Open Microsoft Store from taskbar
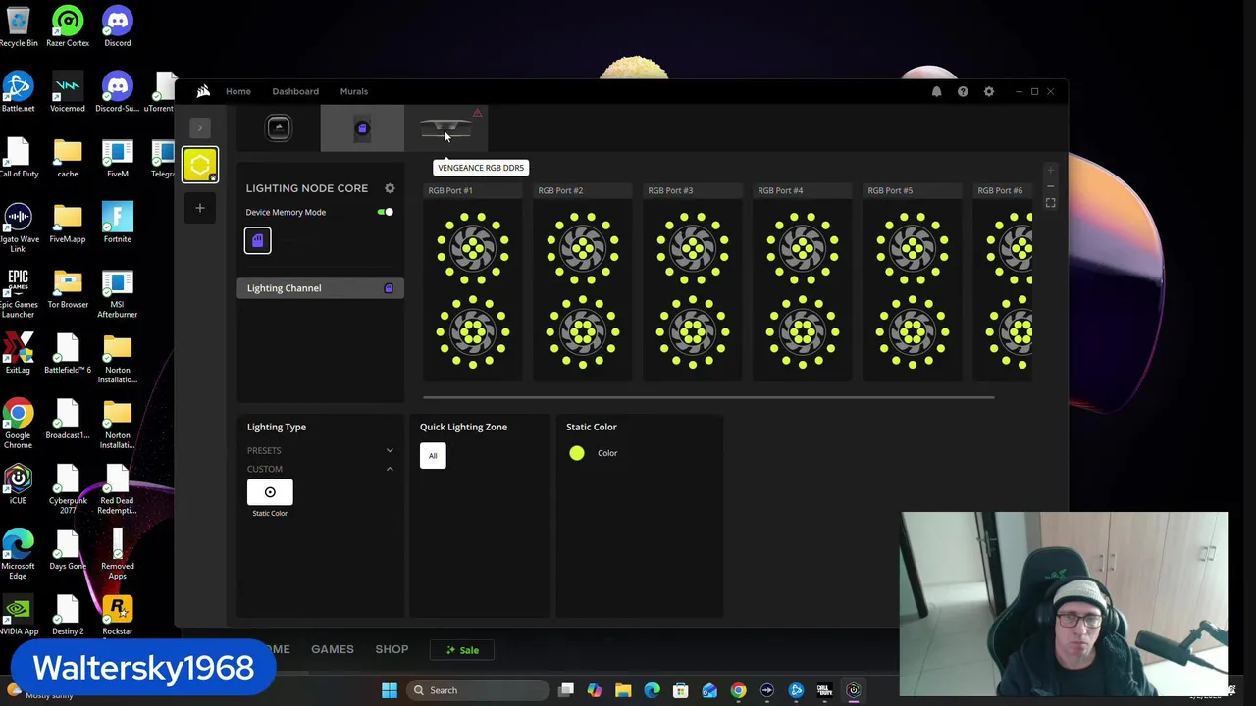 click(681, 690)
